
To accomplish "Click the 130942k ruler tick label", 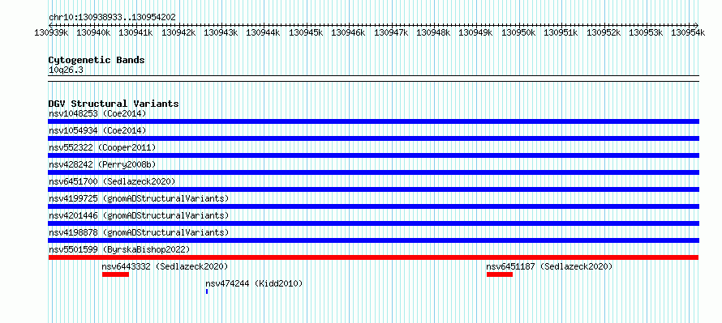I will point(178,32).
